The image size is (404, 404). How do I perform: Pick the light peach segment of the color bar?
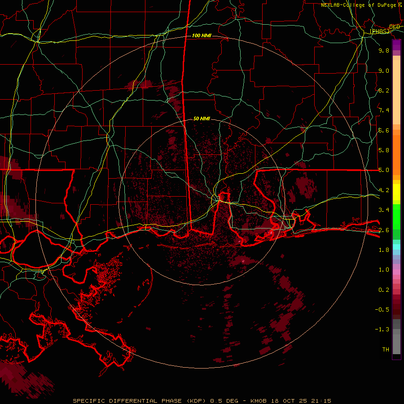396,93
